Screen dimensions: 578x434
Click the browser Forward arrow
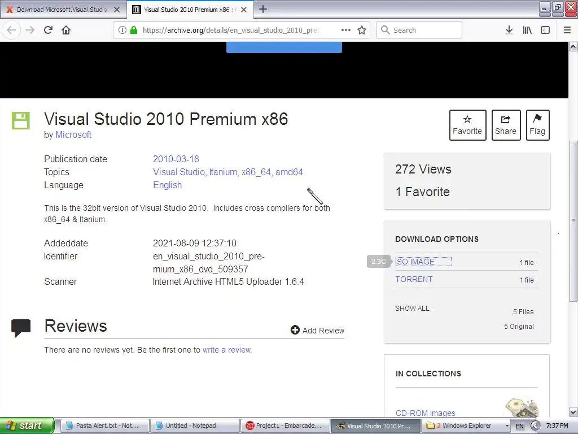coord(30,30)
